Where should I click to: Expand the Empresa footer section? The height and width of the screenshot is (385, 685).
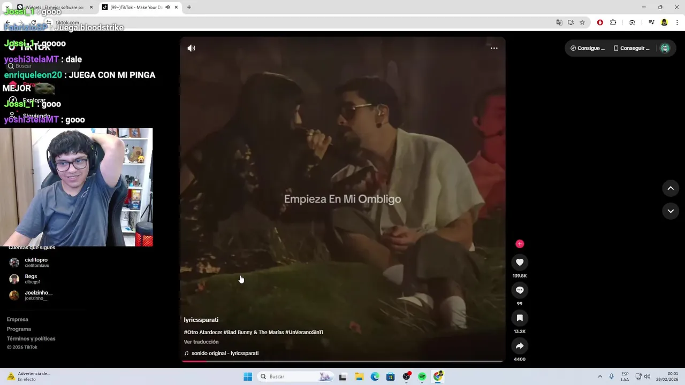tap(18, 319)
